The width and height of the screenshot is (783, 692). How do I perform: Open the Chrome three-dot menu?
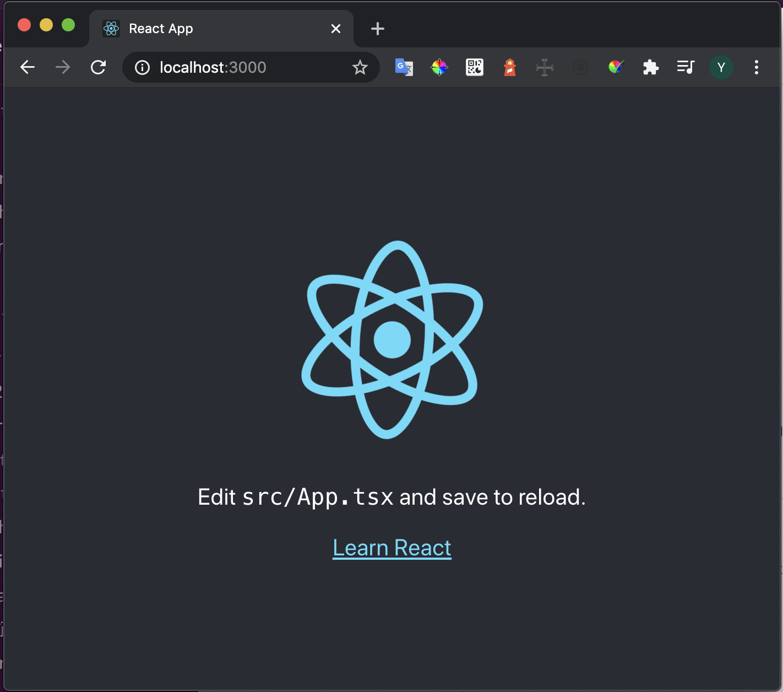click(757, 67)
